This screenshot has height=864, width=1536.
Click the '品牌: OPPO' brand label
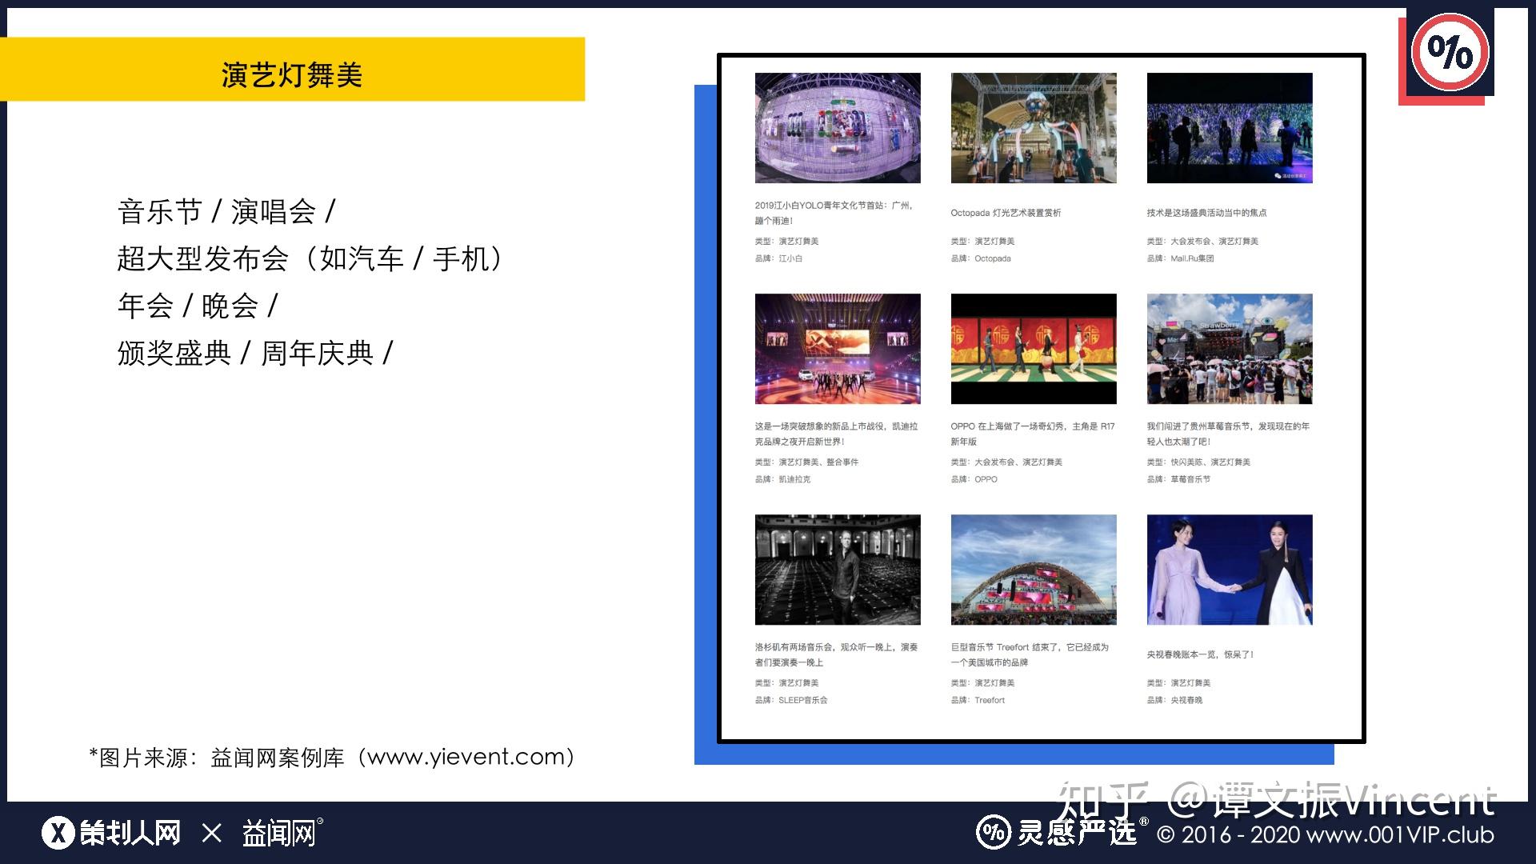[x=974, y=479]
